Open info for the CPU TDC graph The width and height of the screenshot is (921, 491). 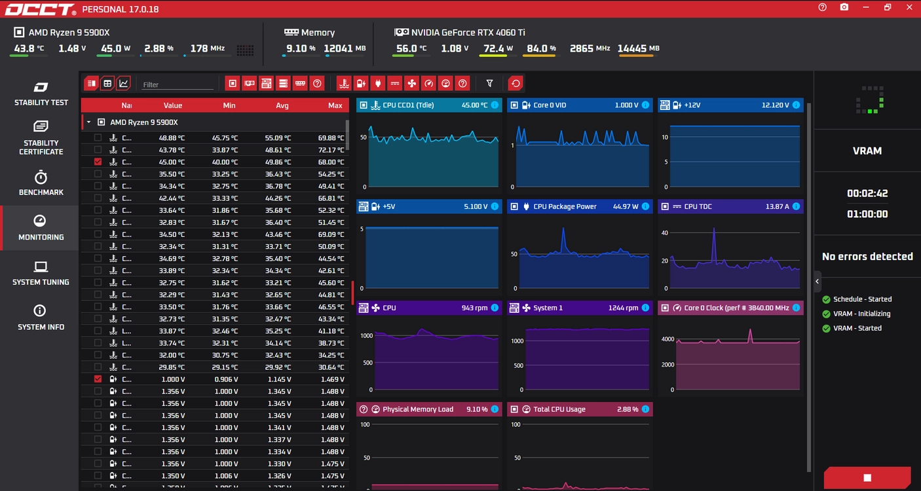[x=796, y=206]
